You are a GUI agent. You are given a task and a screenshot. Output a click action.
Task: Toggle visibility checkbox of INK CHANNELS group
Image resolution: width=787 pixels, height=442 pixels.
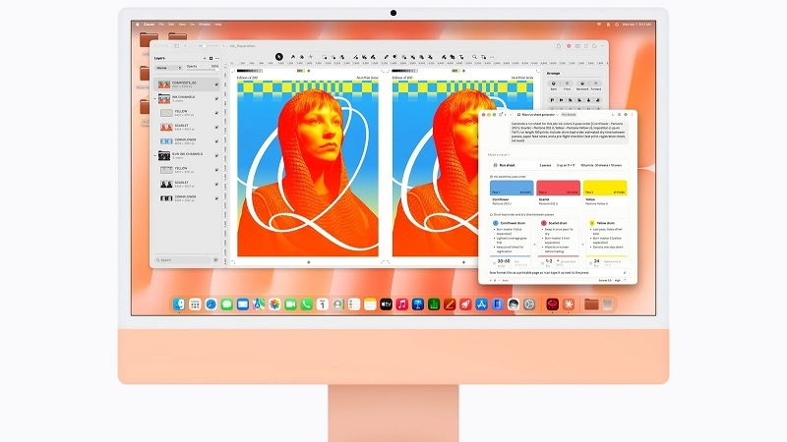pos(216,99)
